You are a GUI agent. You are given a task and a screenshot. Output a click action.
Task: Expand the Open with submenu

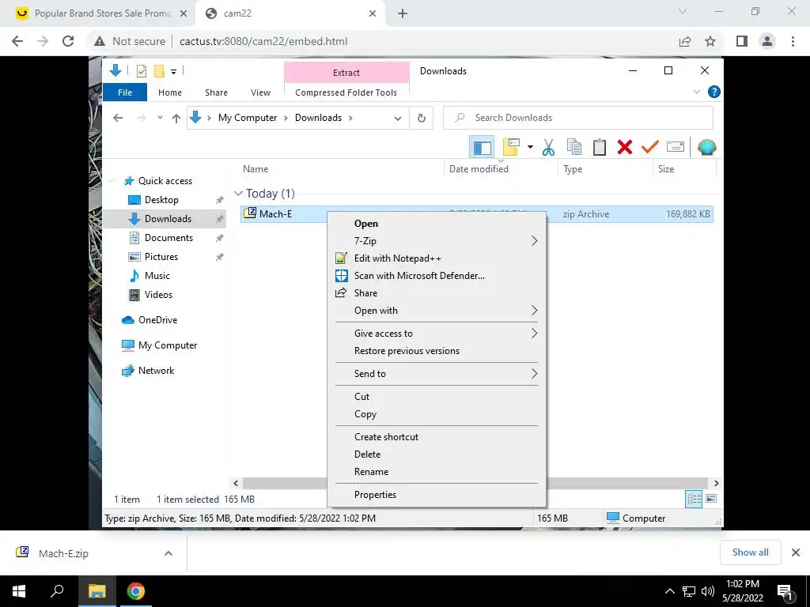[437, 310]
